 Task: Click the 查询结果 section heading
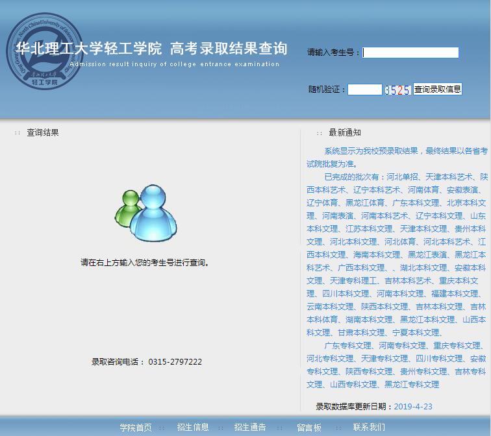tap(43, 132)
